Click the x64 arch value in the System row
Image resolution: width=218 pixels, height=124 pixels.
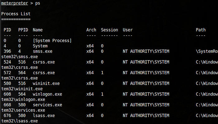(x=90, y=46)
